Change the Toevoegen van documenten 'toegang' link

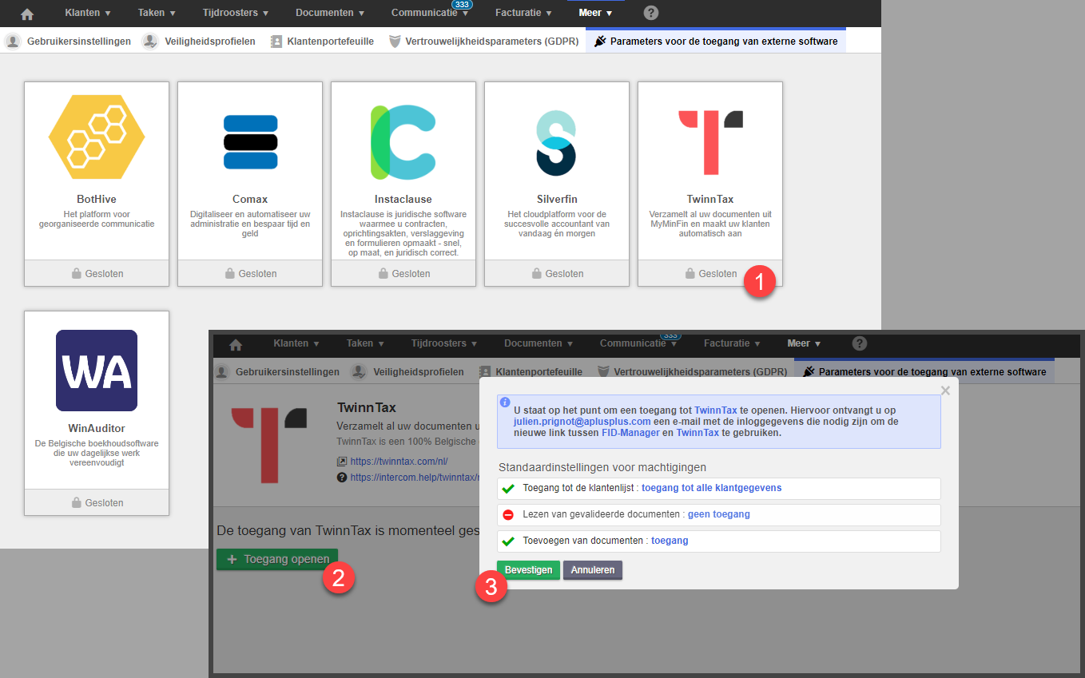pos(670,541)
